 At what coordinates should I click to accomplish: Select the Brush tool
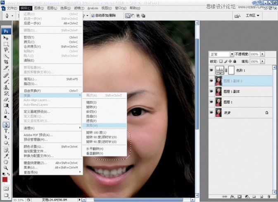tap(6, 81)
